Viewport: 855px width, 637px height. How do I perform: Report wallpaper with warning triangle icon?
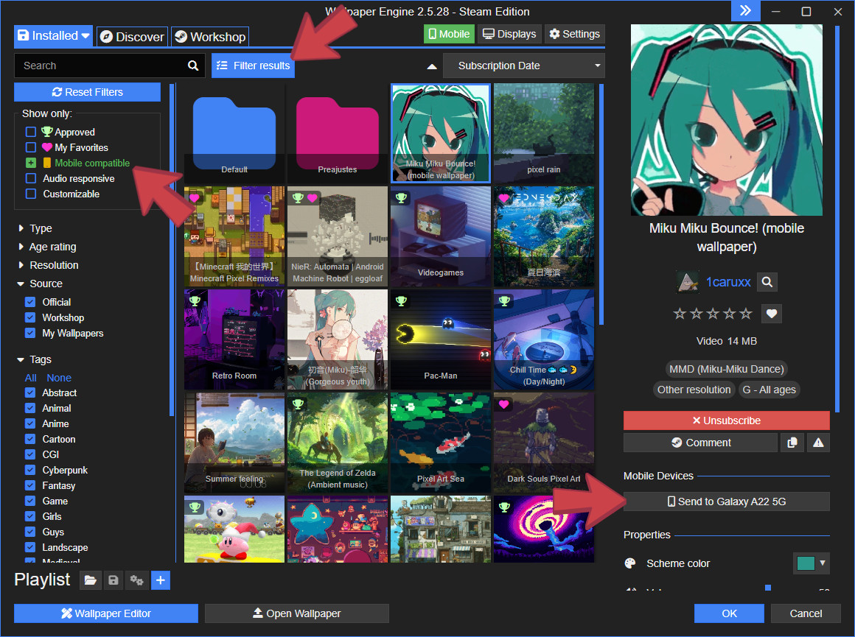(818, 443)
